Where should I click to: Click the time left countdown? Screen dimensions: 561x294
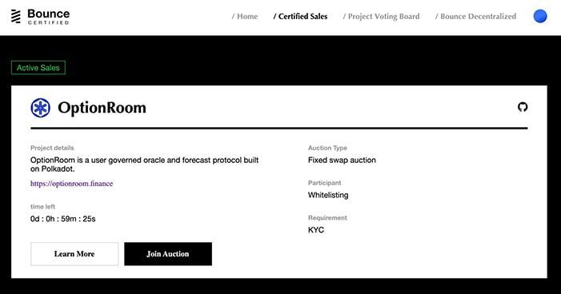tap(63, 219)
